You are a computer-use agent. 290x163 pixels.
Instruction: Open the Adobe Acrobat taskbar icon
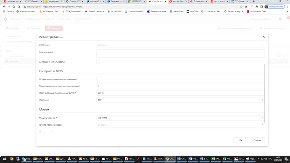point(138,159)
